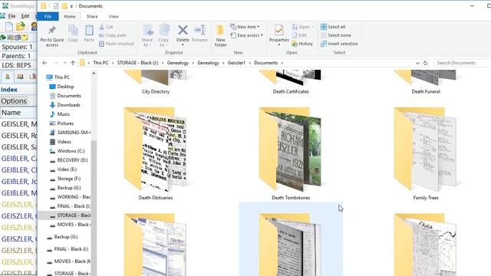The width and height of the screenshot is (491, 276).
Task: Click RootsMagic Pedigree view tab icon
Action: pyautogui.click(x=8, y=77)
